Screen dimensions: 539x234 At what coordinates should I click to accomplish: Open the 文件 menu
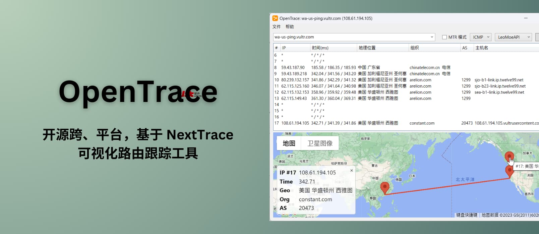pyautogui.click(x=277, y=27)
